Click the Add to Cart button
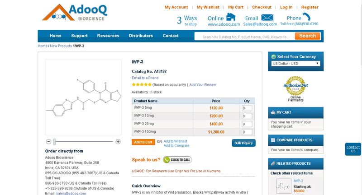Image resolution: width=362 pixels, height=195 pixels. [x=143, y=142]
